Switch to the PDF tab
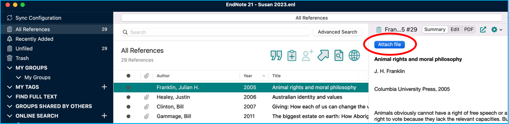Image resolution: width=509 pixels, height=124 pixels. pos(469,29)
